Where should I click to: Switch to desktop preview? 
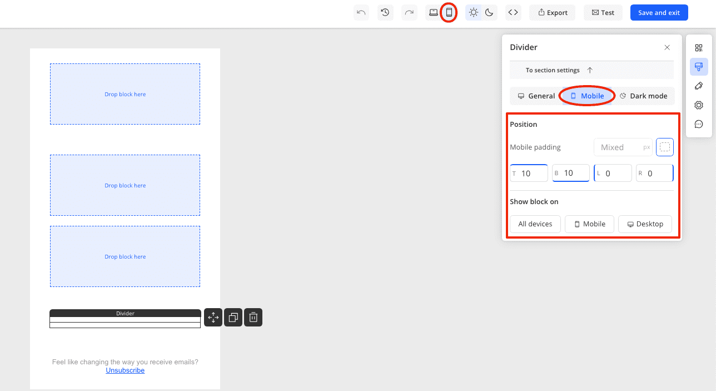tap(434, 12)
